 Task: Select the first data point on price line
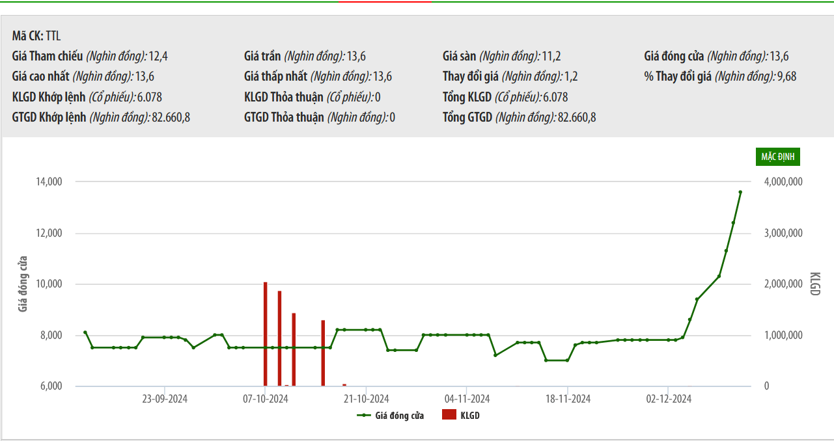pos(85,332)
